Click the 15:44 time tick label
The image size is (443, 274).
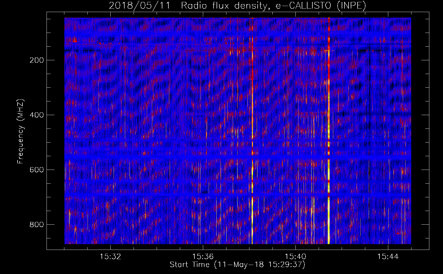[388, 257]
